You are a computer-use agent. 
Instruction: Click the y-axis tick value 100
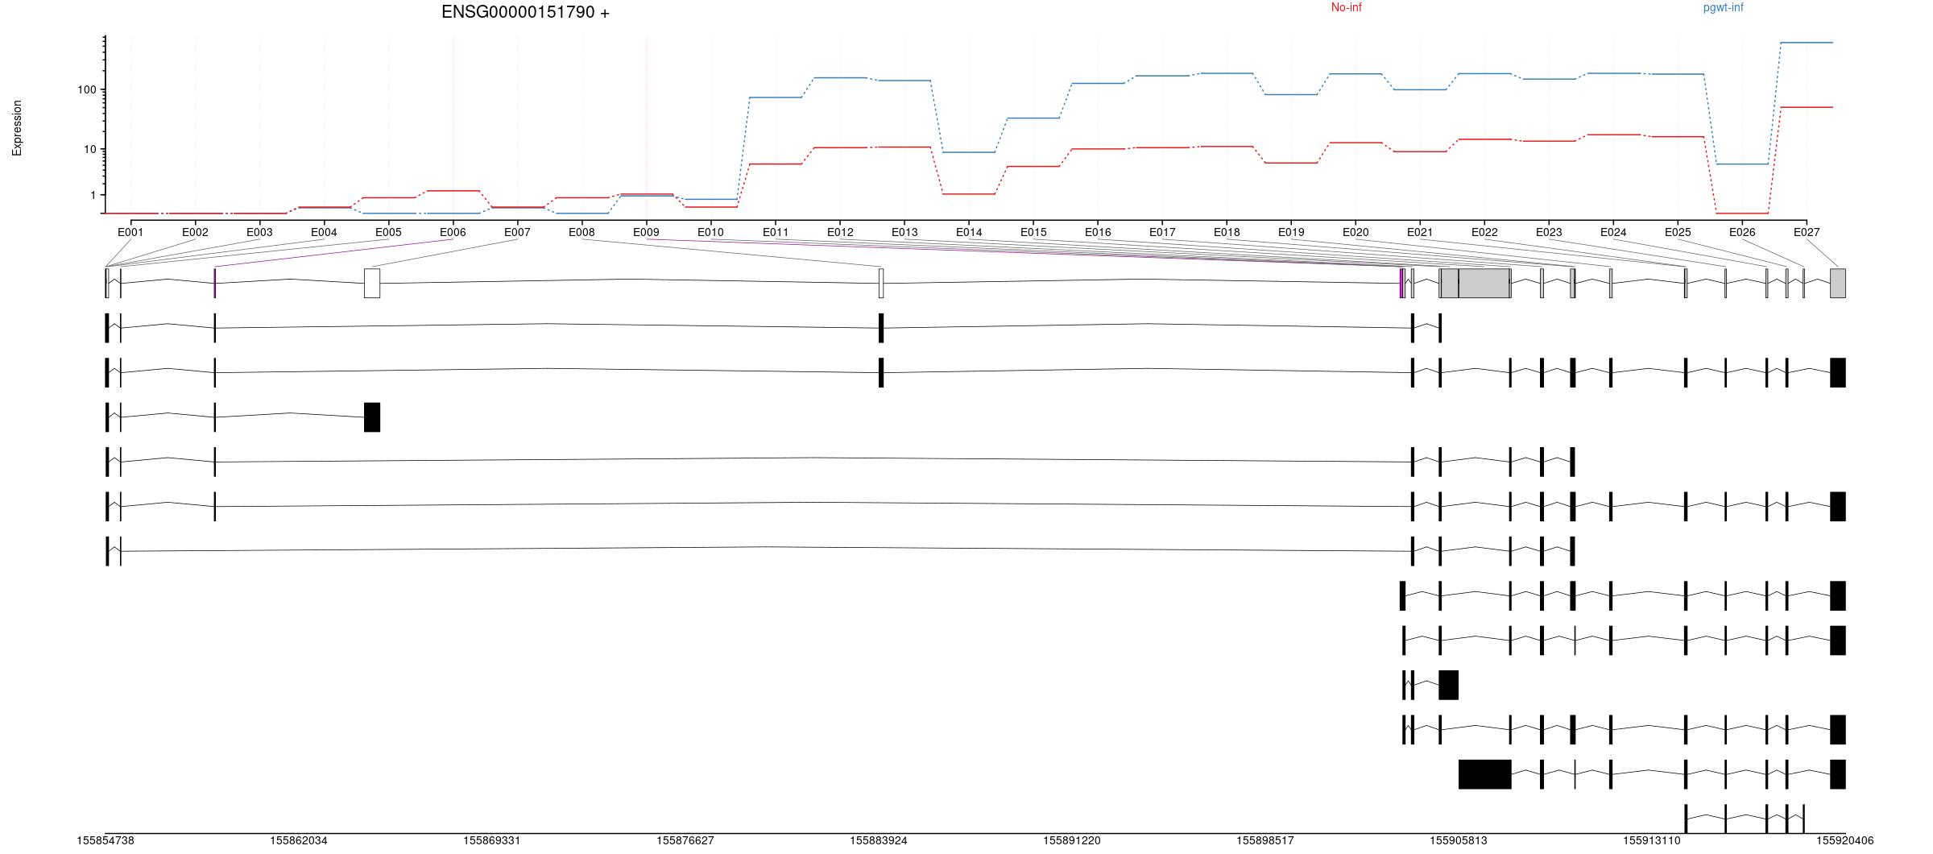86,89
